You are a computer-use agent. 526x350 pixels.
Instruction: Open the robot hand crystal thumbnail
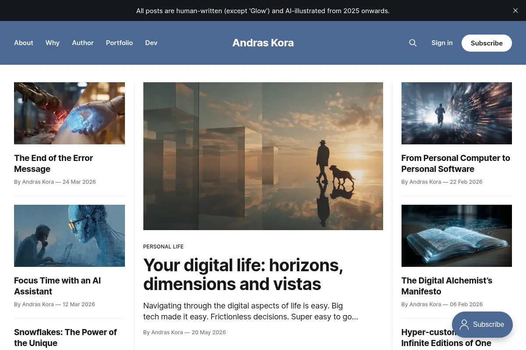click(69, 113)
